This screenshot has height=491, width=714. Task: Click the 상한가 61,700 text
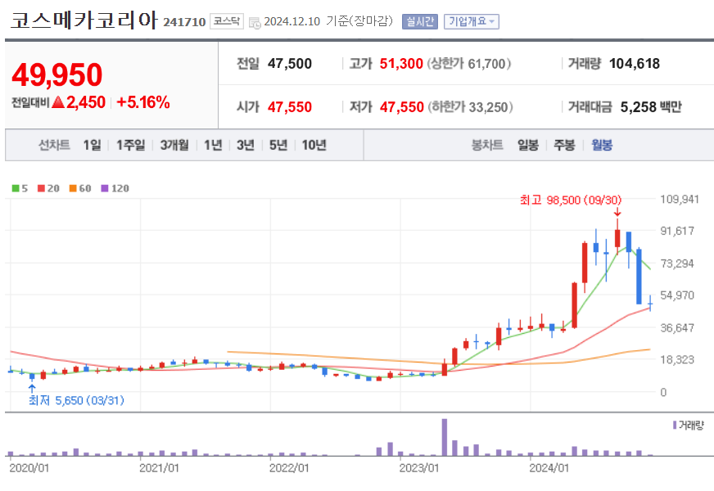pyautogui.click(x=468, y=64)
